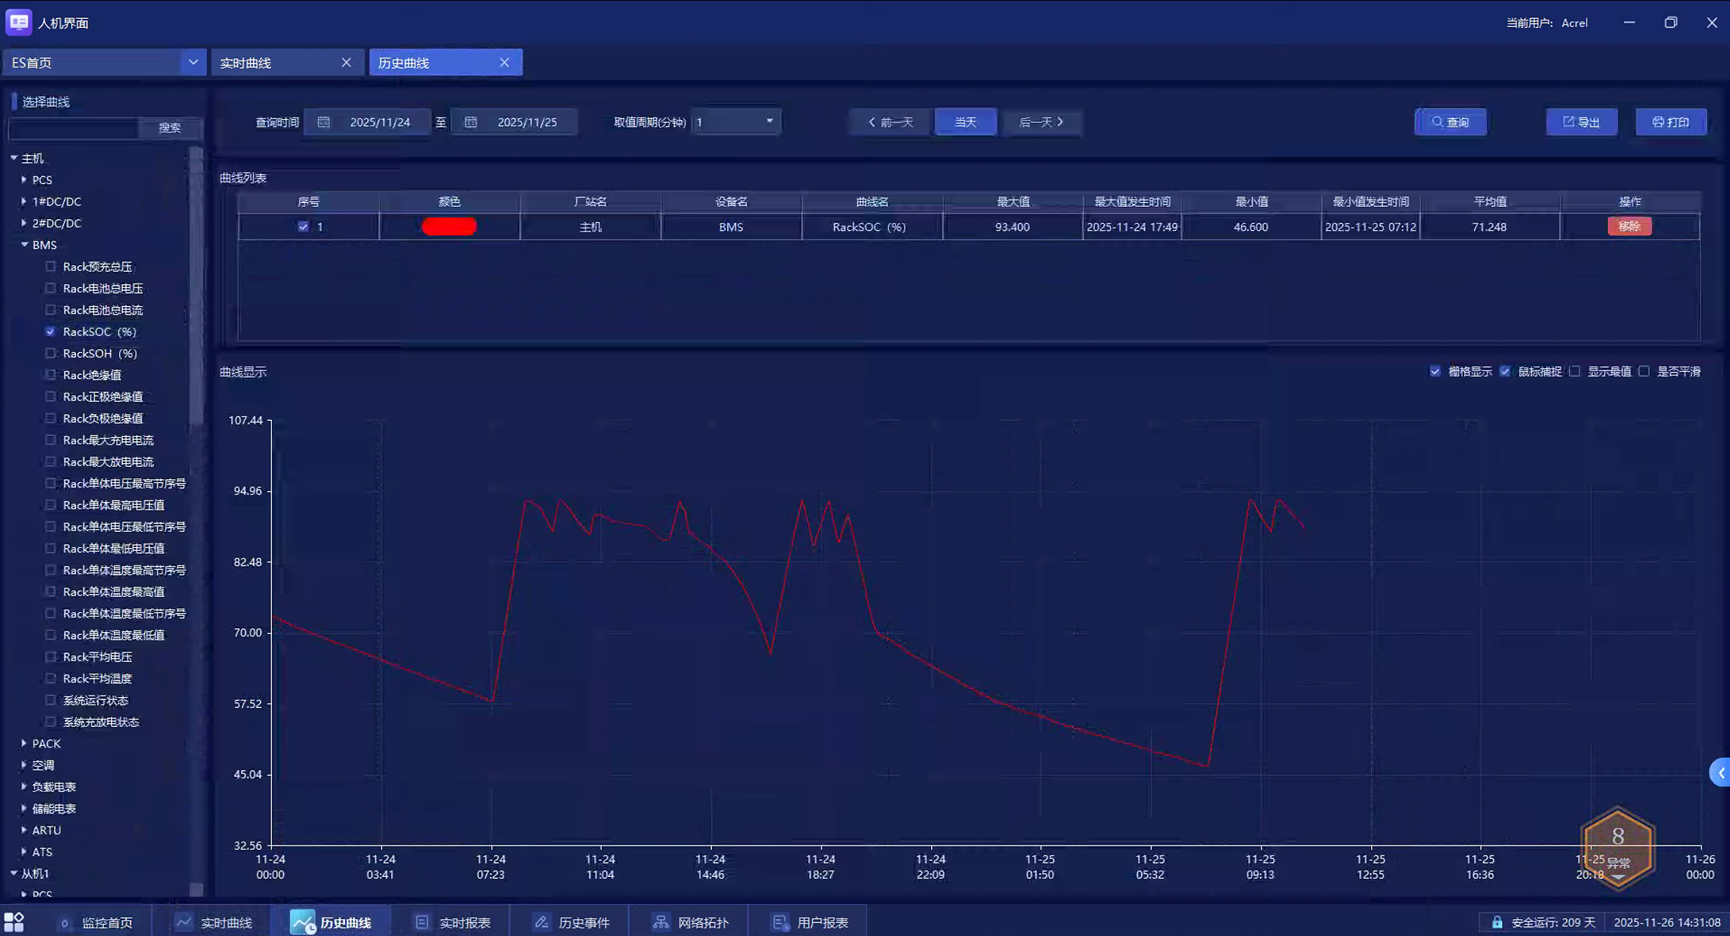Click the red curve color swatch
The height and width of the screenshot is (936, 1730).
[449, 227]
